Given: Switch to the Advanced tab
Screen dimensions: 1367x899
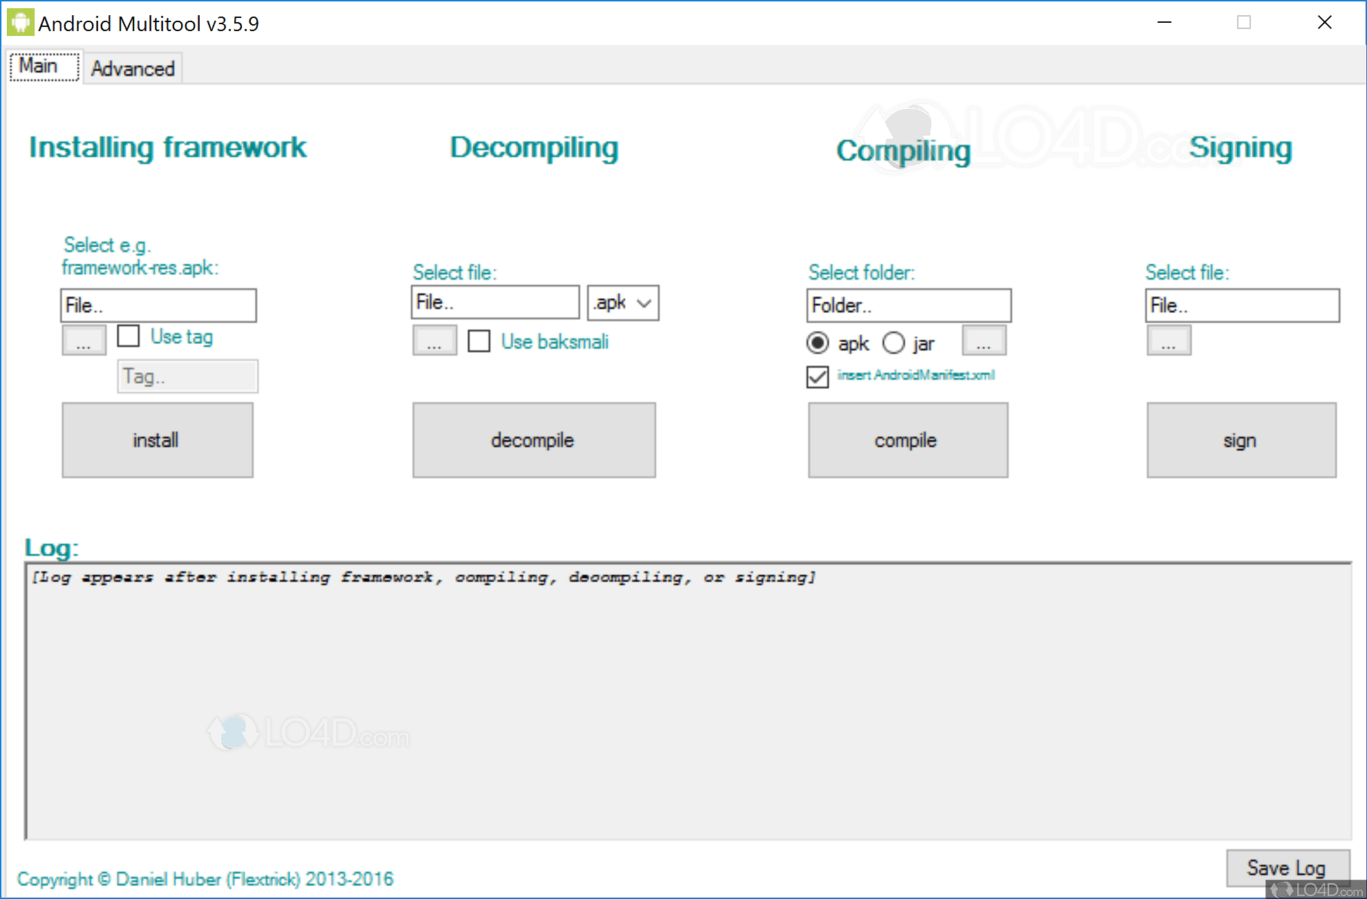Looking at the screenshot, I should click(x=133, y=68).
